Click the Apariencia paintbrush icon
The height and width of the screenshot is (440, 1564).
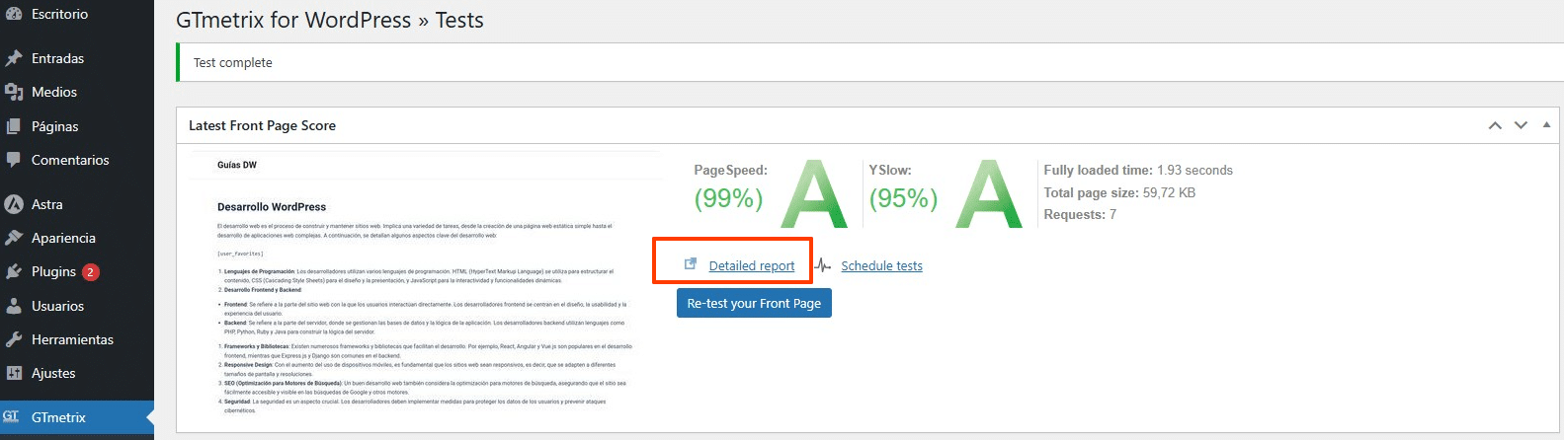coord(14,238)
